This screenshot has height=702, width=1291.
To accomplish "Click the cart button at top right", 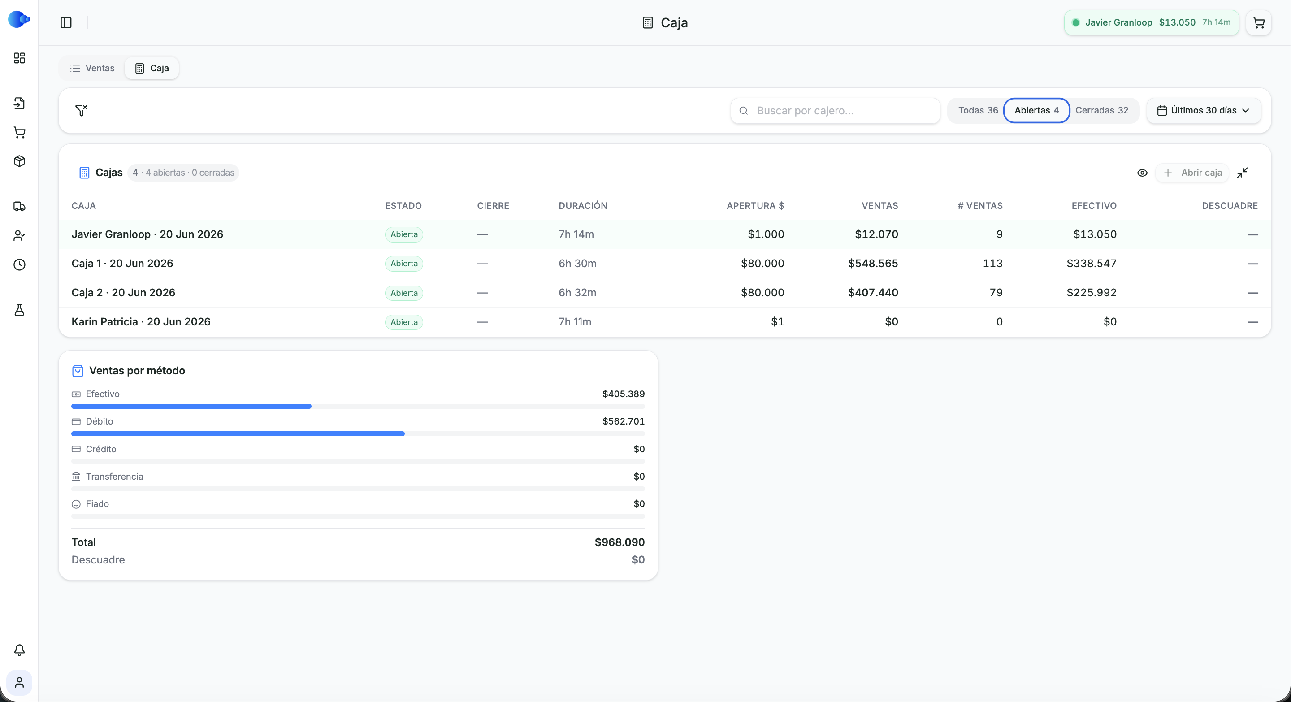I will 1258,22.
